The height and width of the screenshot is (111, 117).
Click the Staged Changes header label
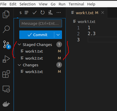click(x=37, y=45)
